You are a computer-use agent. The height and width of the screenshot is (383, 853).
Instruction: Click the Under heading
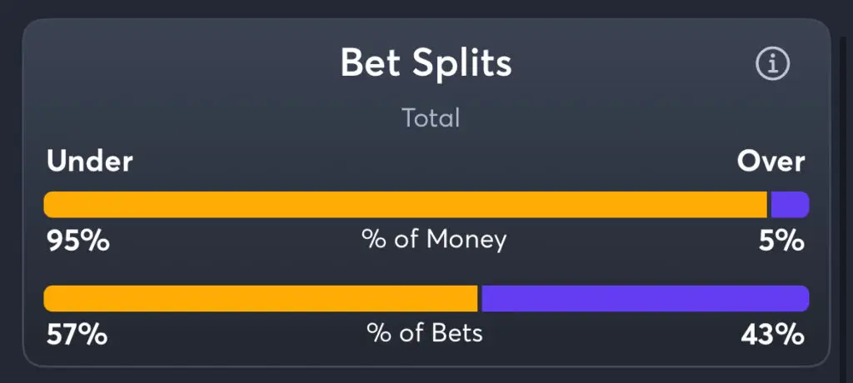click(x=90, y=162)
